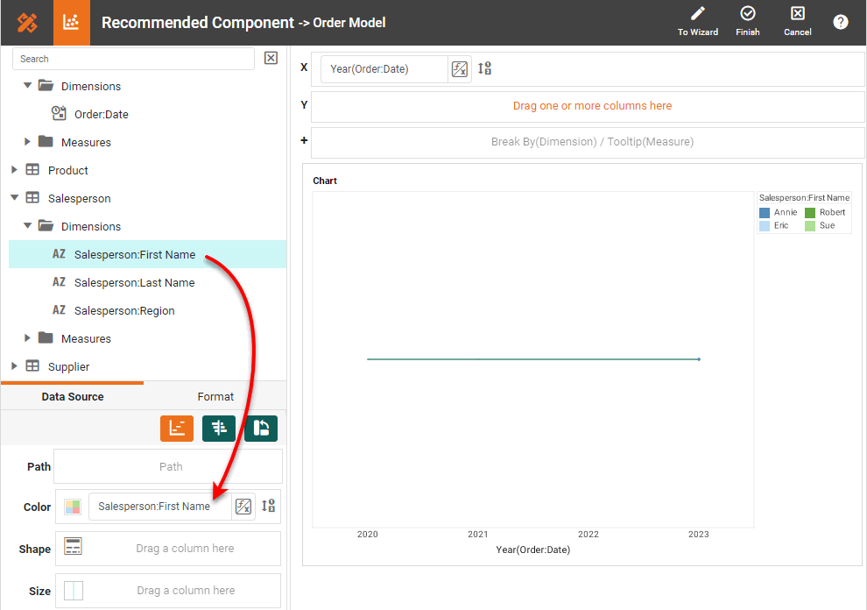Open help via the question mark icon
867x610 pixels.
pyautogui.click(x=841, y=22)
